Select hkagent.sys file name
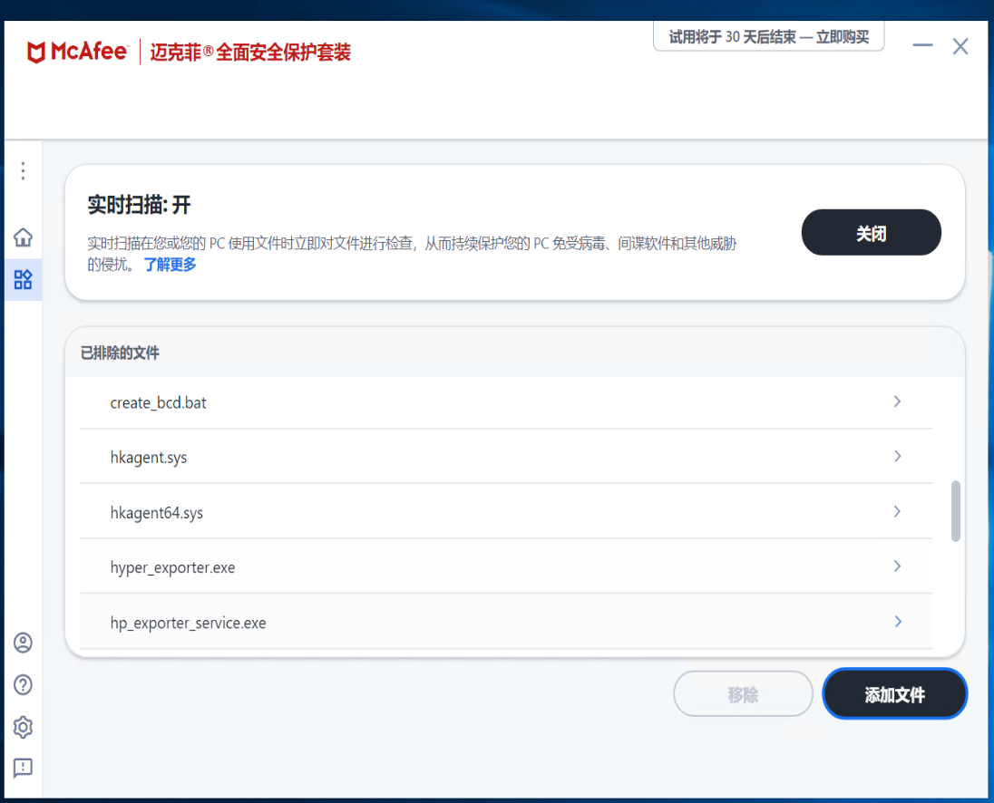The image size is (994, 803). 149,457
